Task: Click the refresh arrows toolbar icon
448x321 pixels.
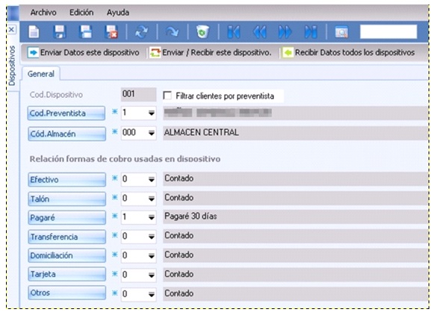Action: (x=140, y=32)
